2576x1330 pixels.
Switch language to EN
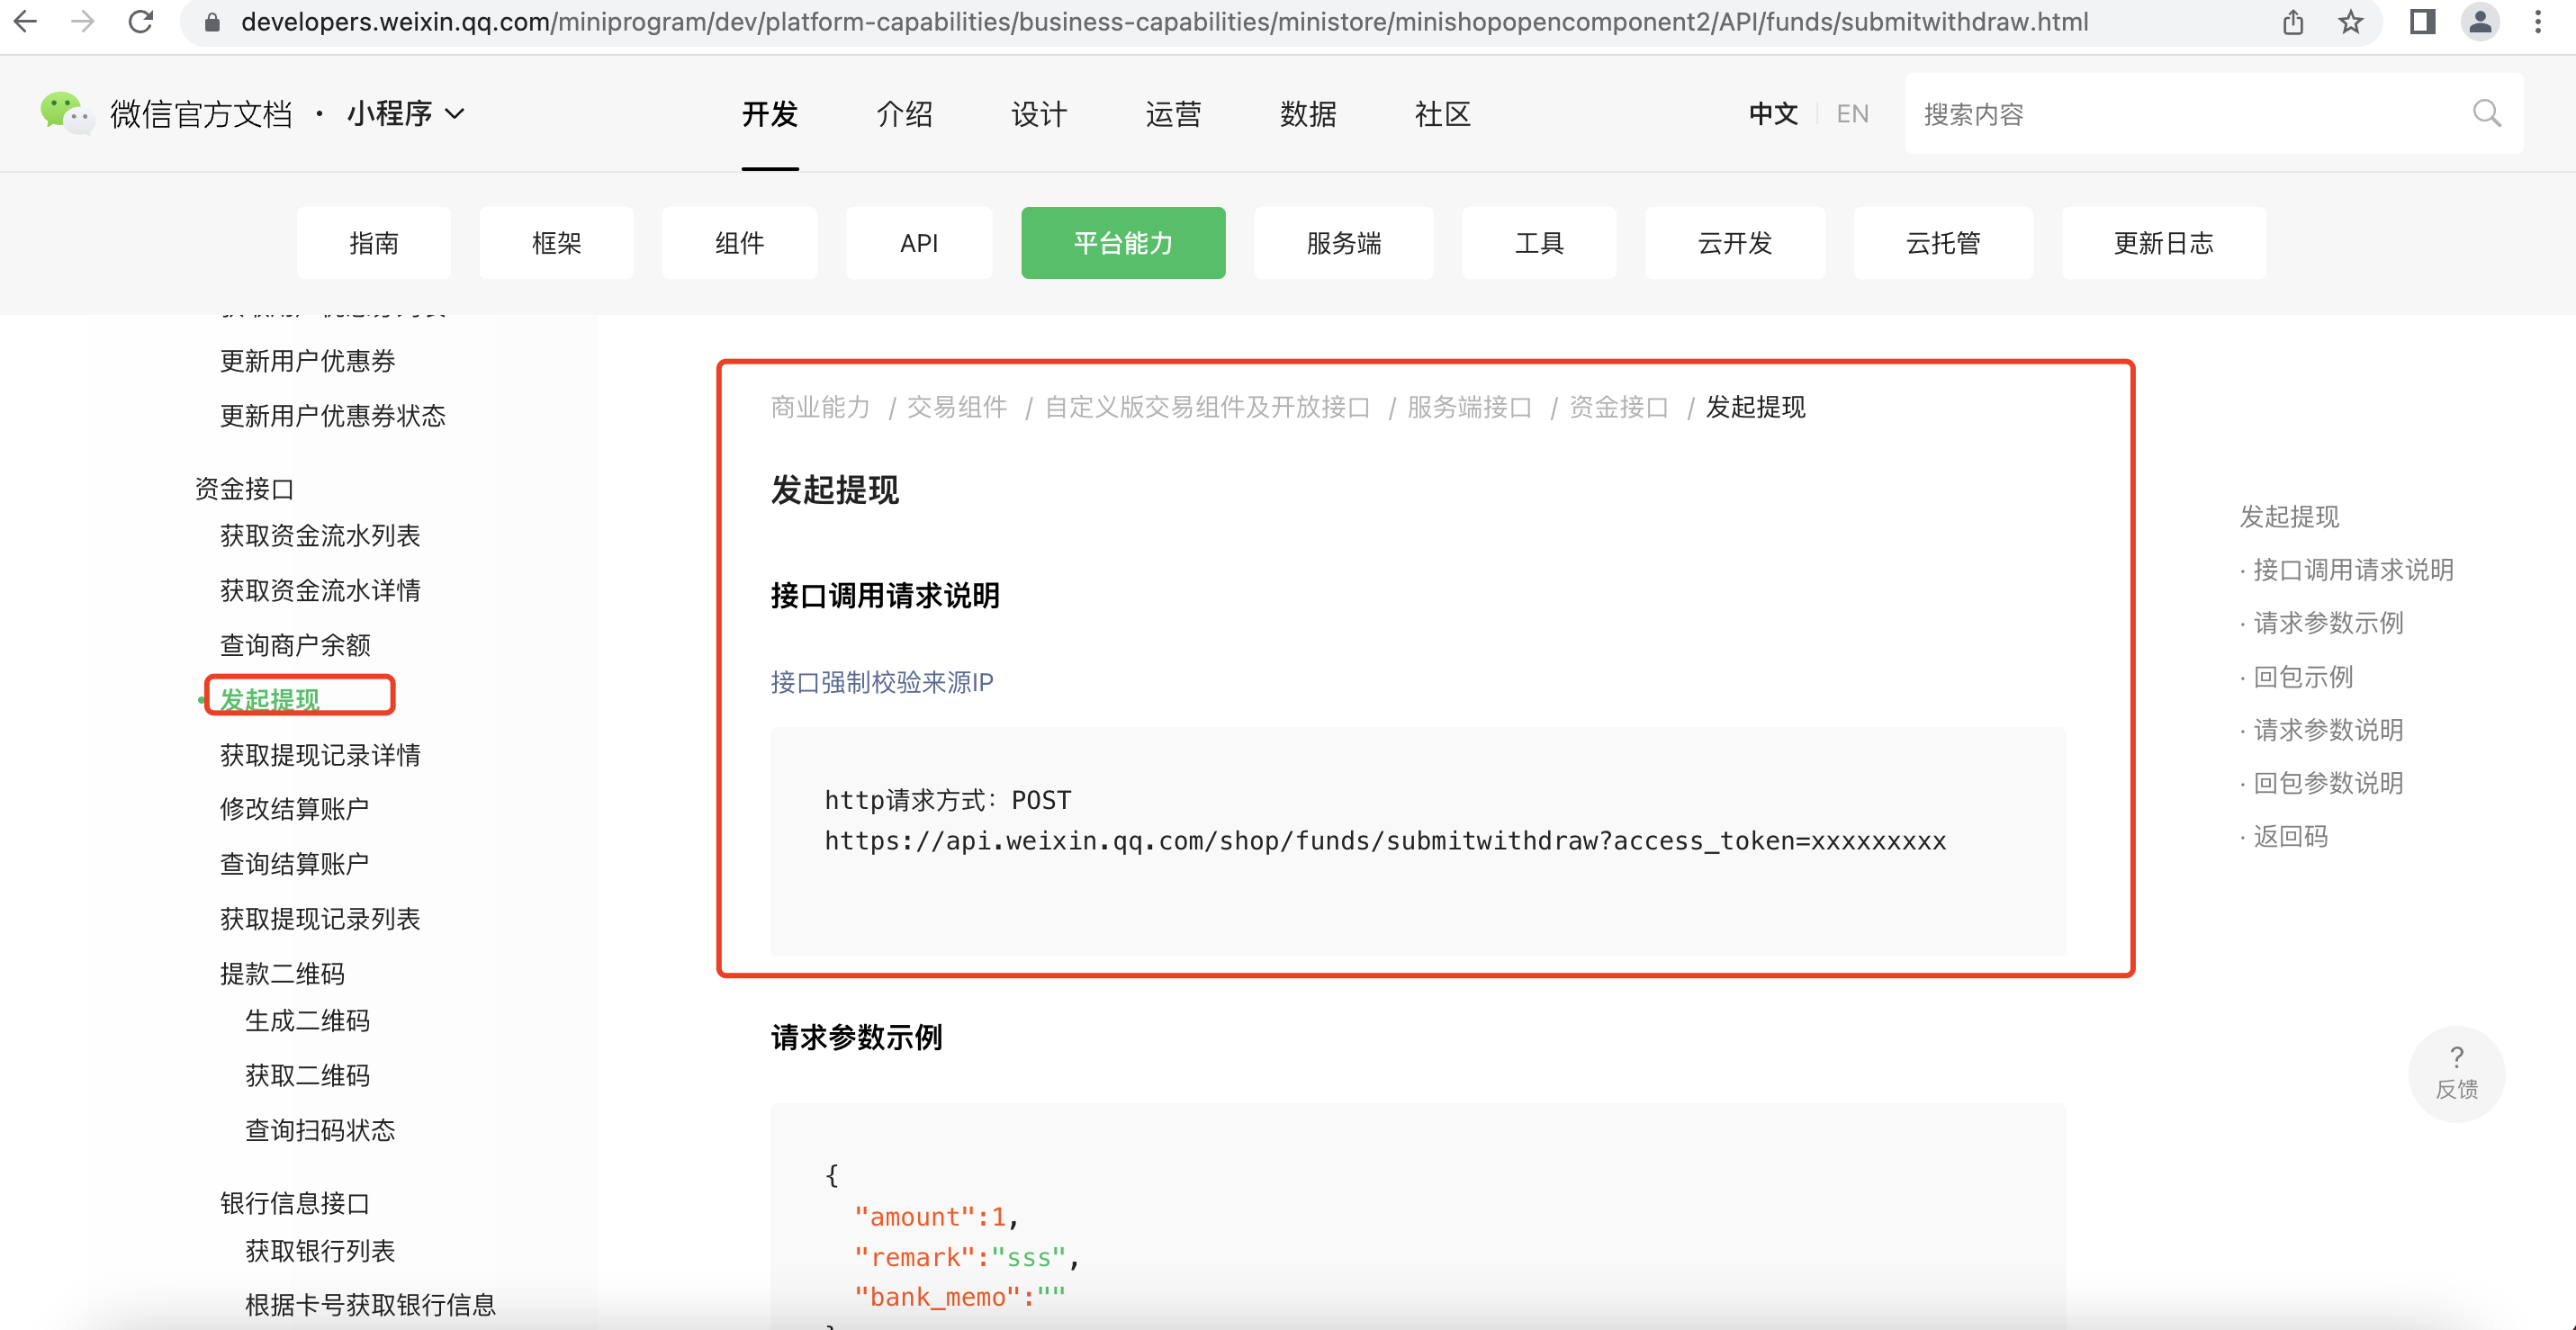pyautogui.click(x=1852, y=114)
